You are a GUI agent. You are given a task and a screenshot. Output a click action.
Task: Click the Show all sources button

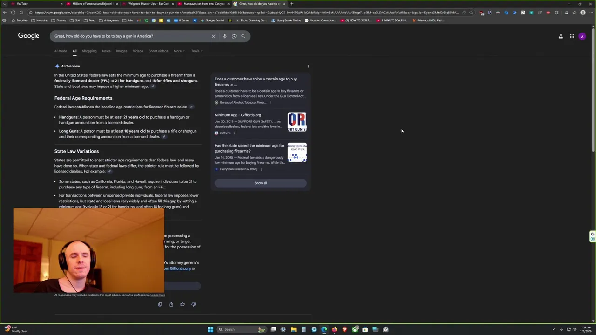pyautogui.click(x=260, y=183)
